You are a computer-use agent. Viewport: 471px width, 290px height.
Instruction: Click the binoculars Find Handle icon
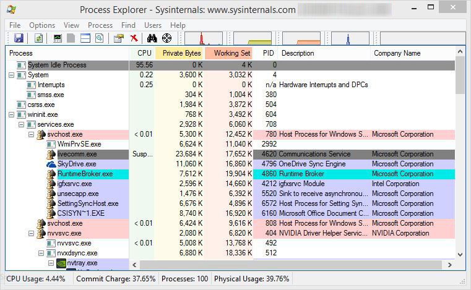coord(152,38)
